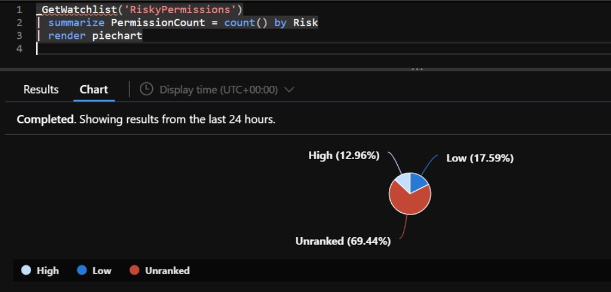Open the Display time (UTC+00:00) selector
Screen dimensions: 611x292
coord(219,89)
